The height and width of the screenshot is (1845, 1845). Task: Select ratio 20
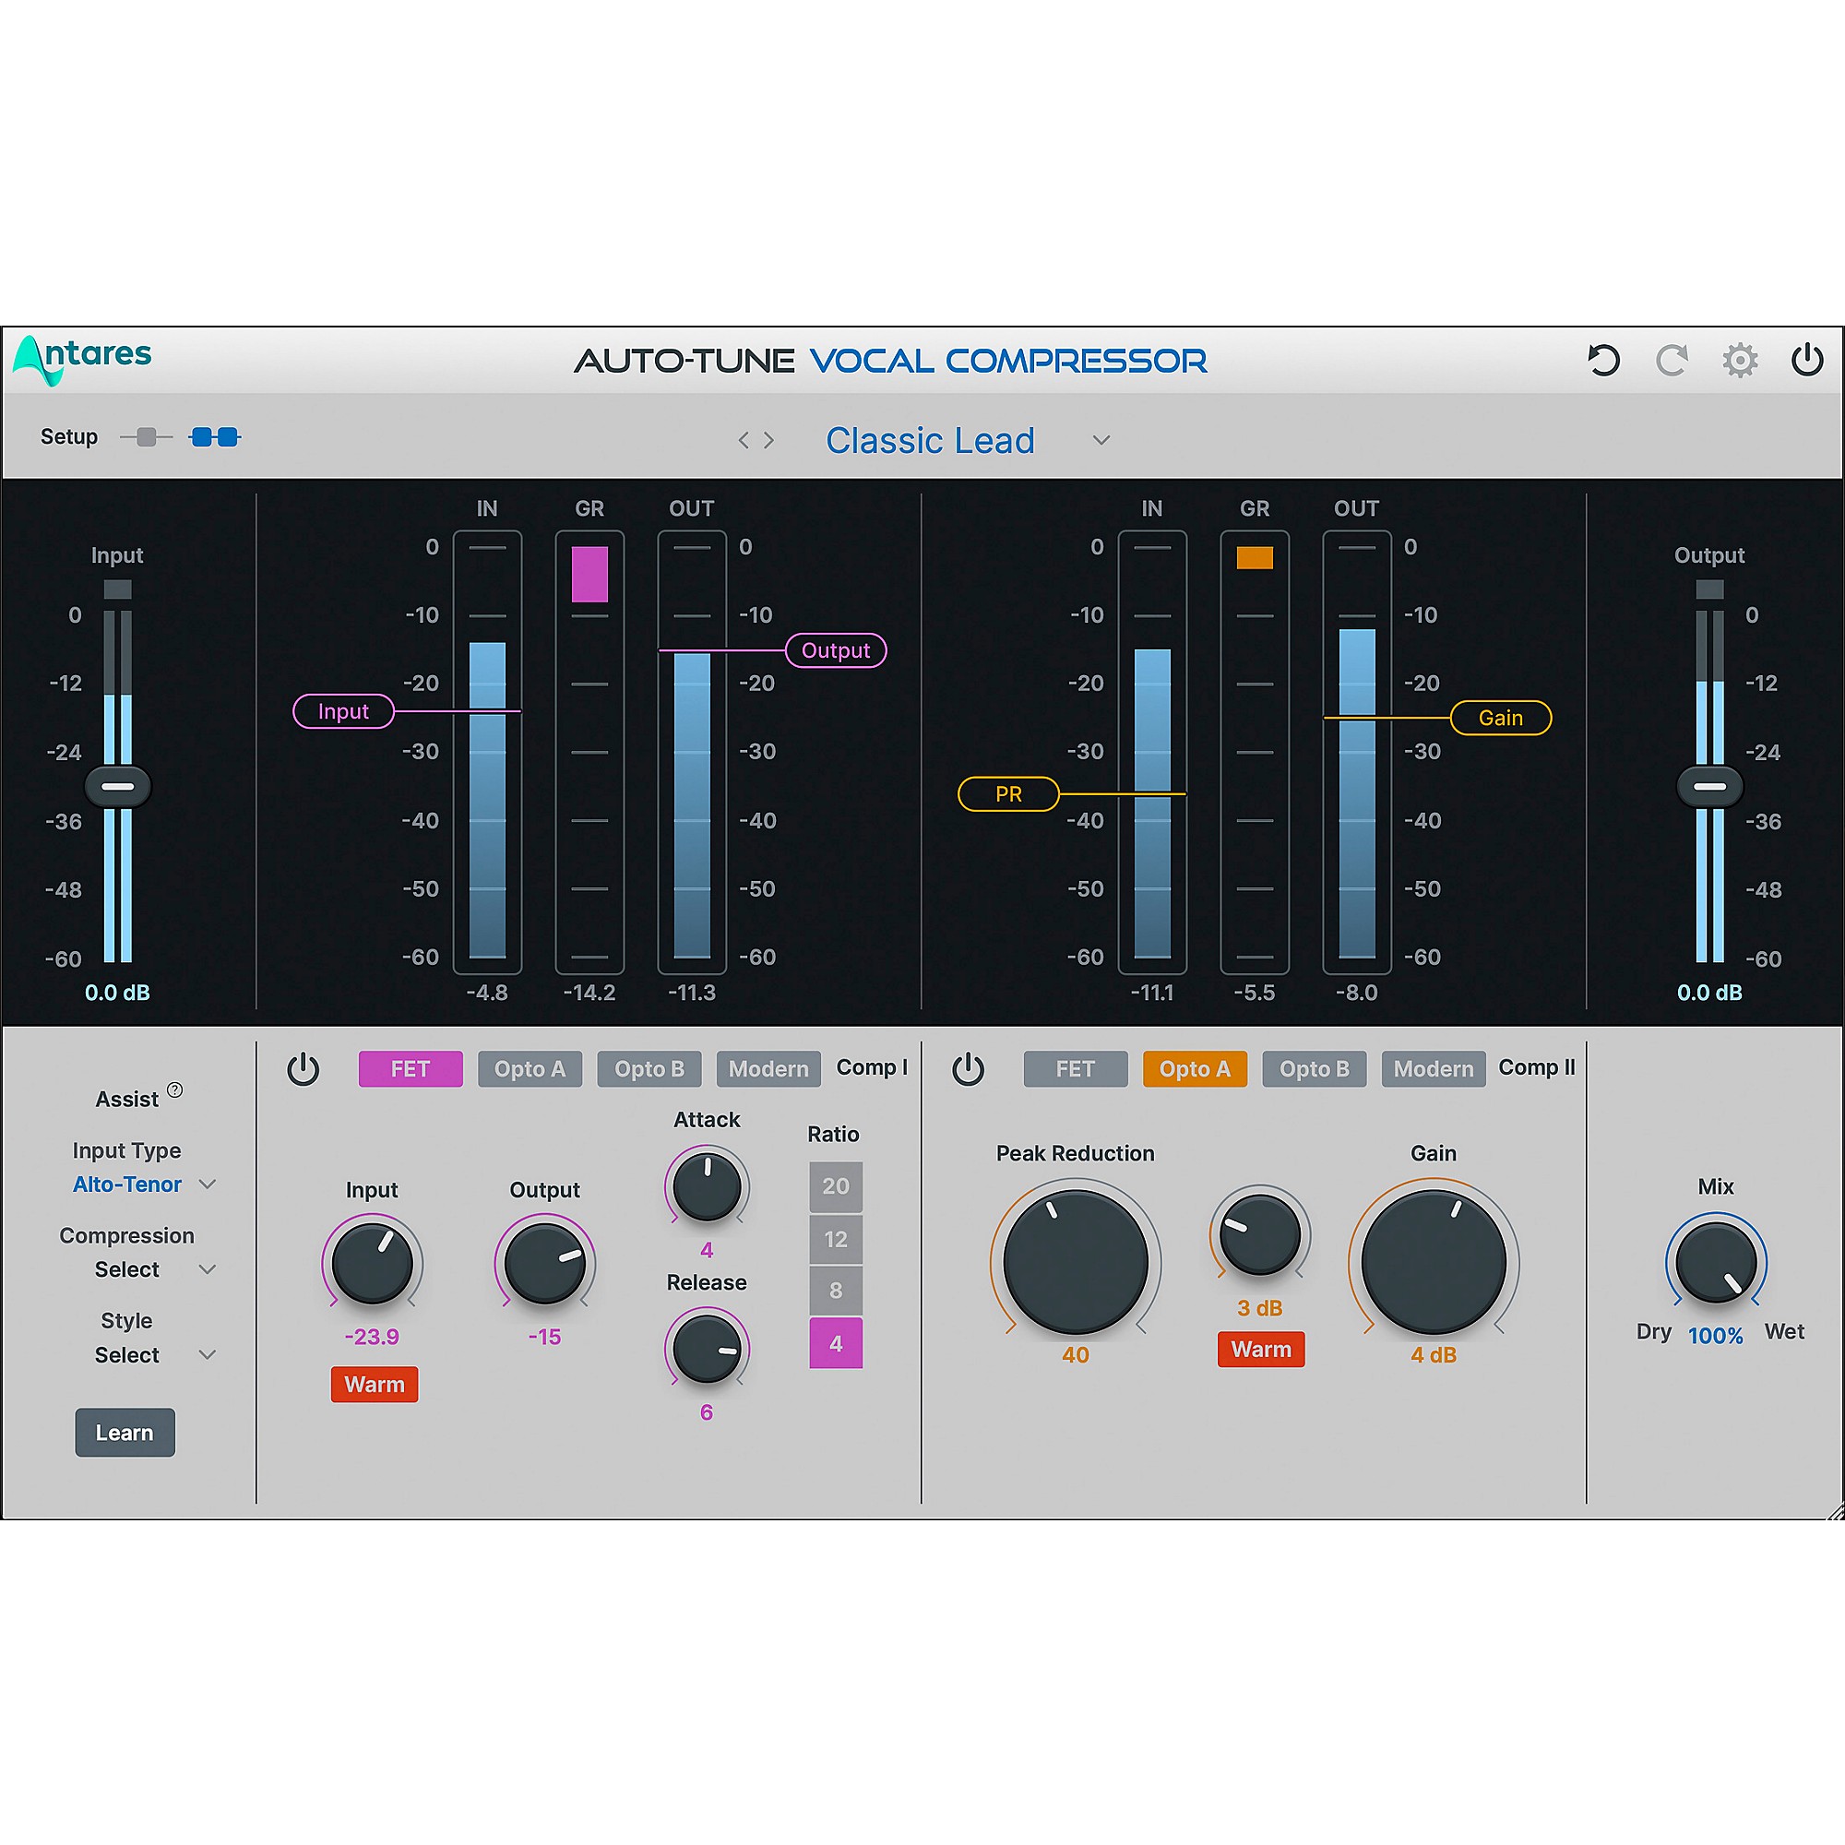tap(836, 1186)
